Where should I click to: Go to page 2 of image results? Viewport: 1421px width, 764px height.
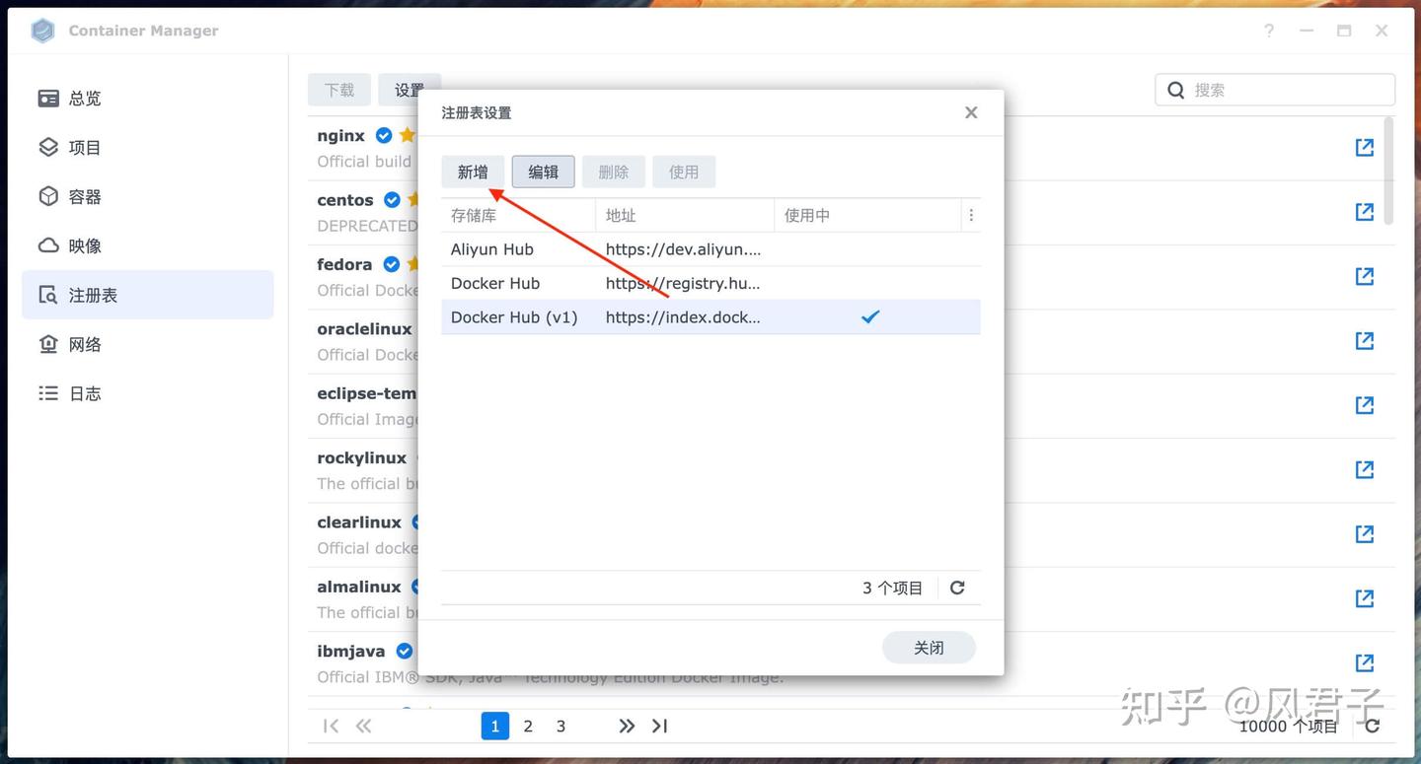coord(527,725)
